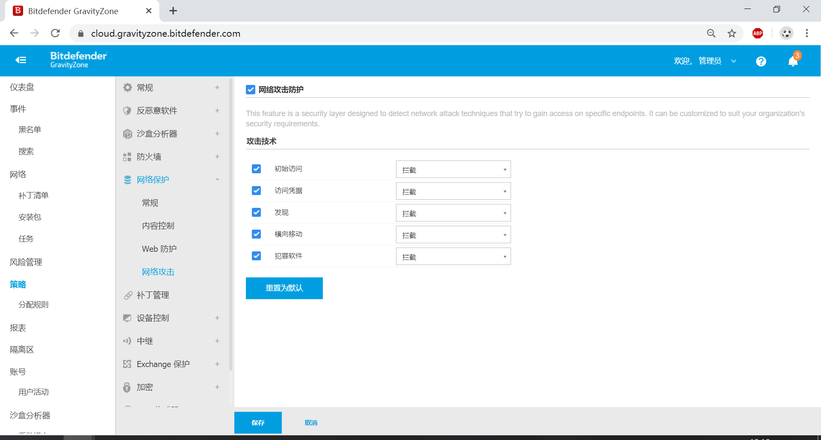Open the 犯罪软件 action dropdown

453,256
